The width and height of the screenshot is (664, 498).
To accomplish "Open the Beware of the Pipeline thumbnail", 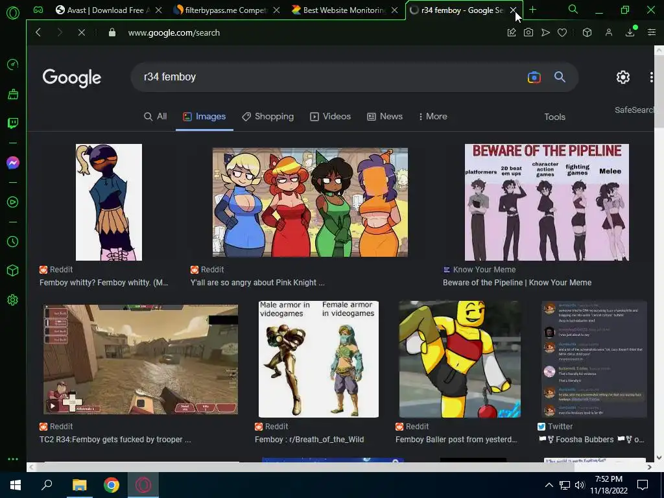I will (547, 202).
